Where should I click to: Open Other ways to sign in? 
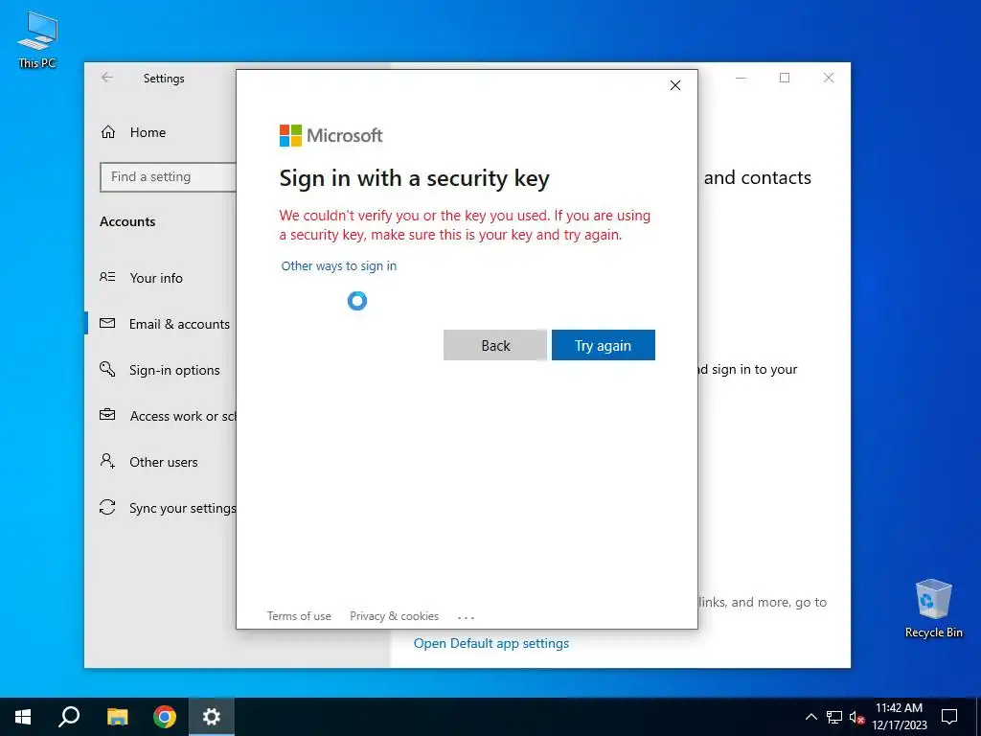coord(338,266)
